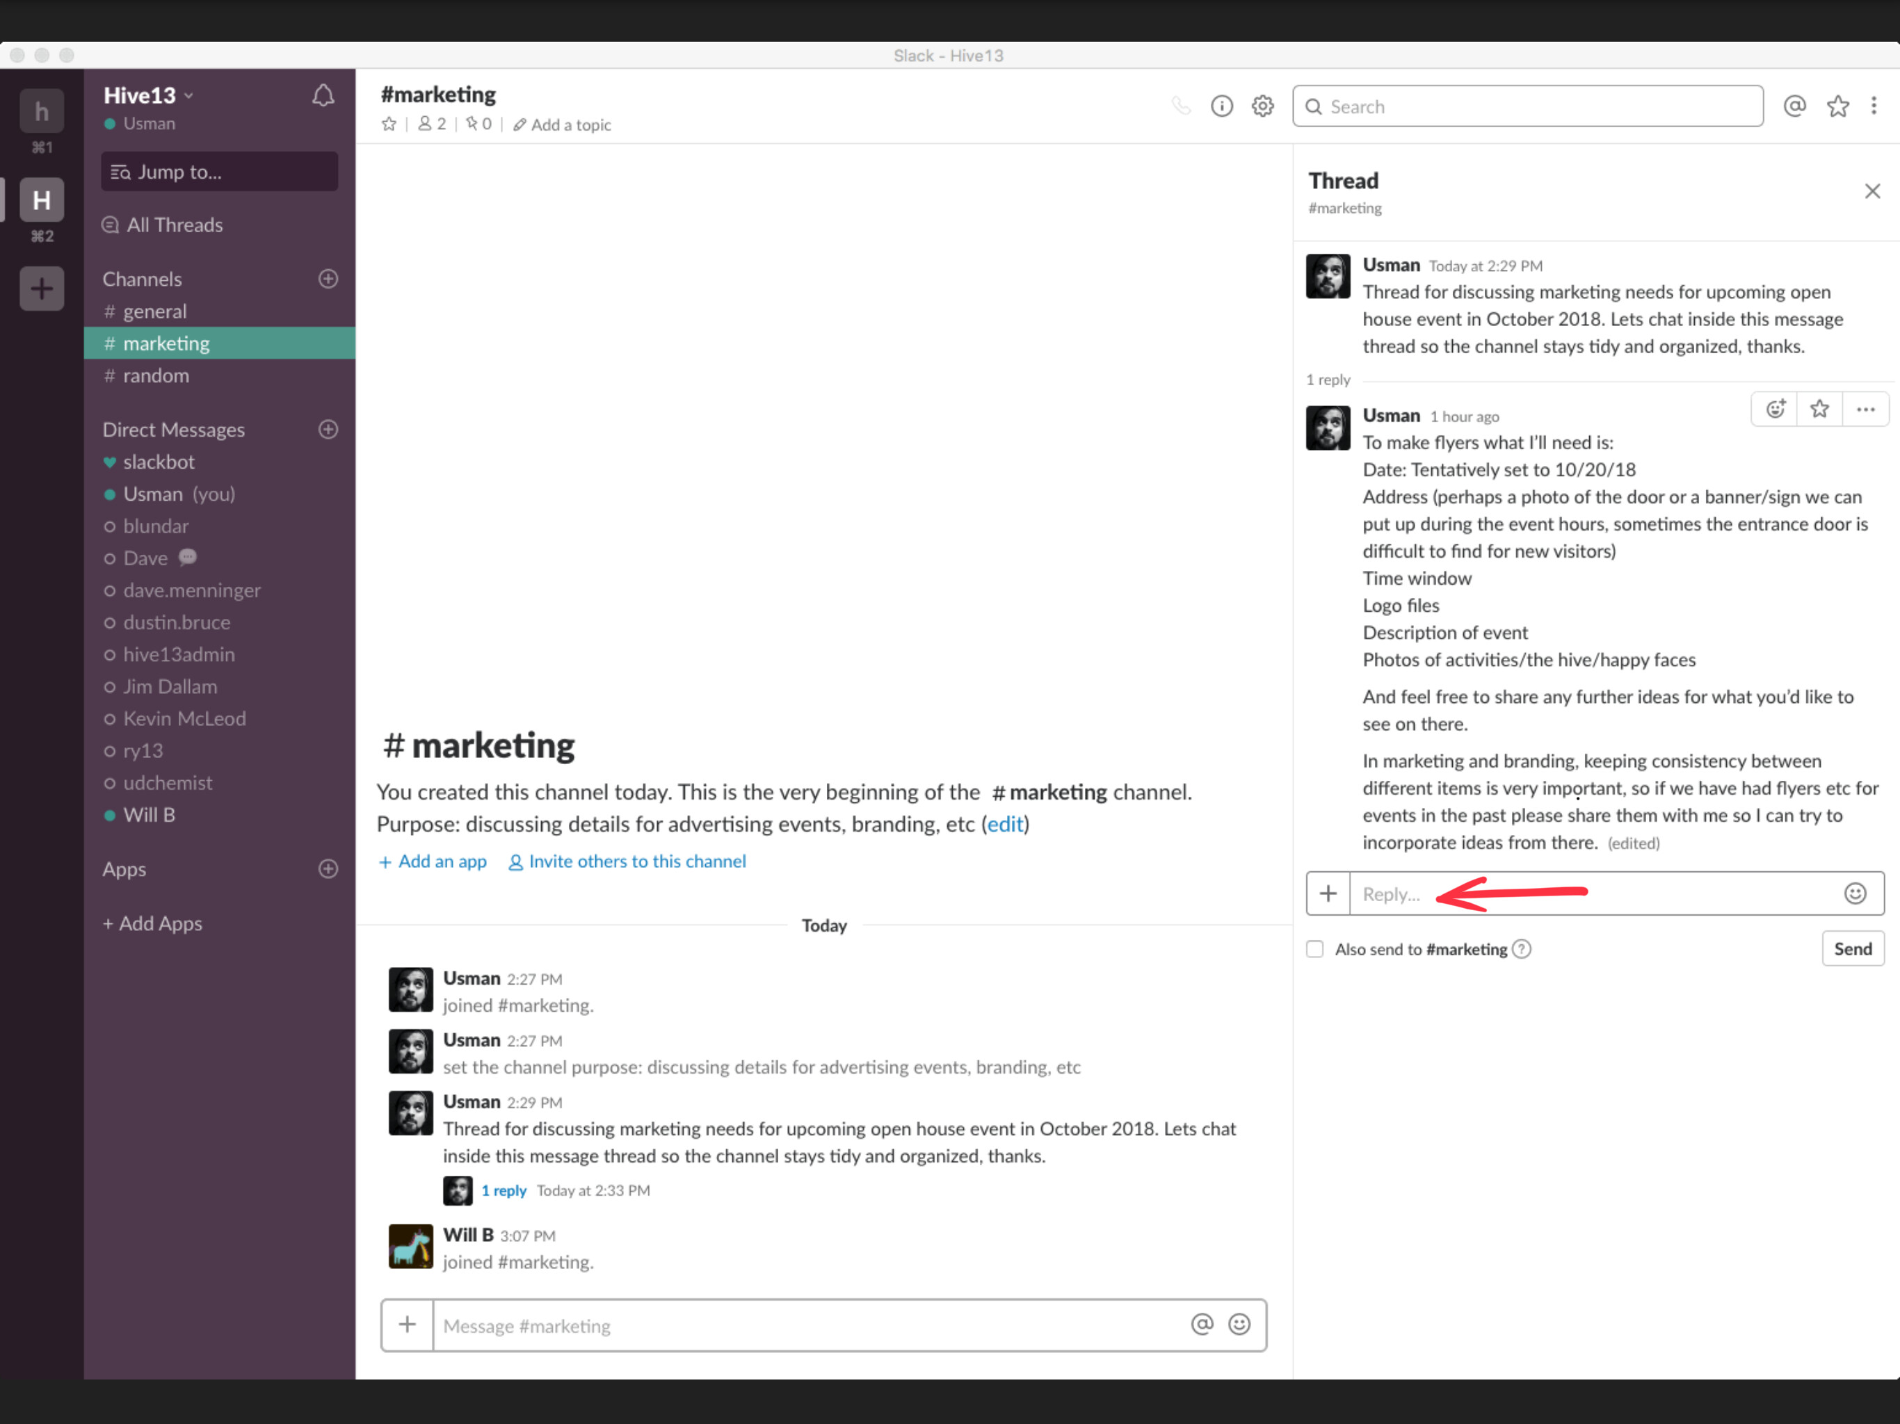Viewport: 1900px width, 1424px height.
Task: Create channel with Channels plus icon
Action: pos(328,278)
